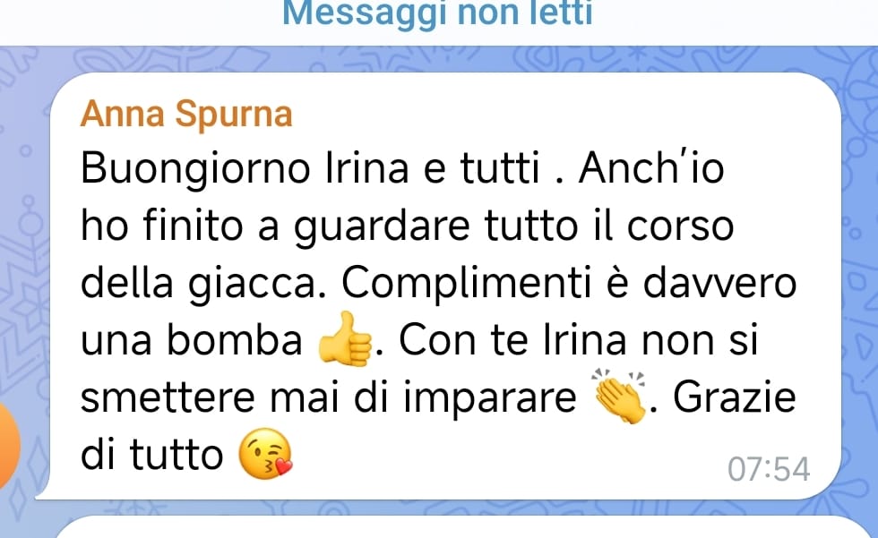Image resolution: width=878 pixels, height=538 pixels.
Task: Click the message bubble tail at bottom-left
Action: click(x=44, y=493)
